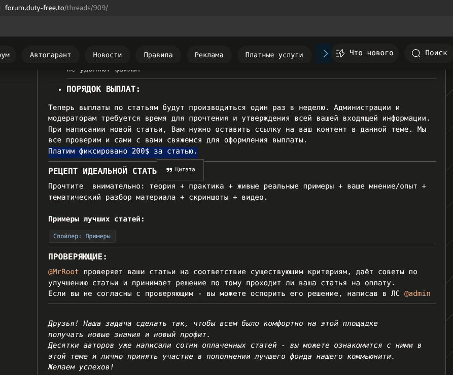Click the chevron arrow to show more navigation items
The width and height of the screenshot is (453, 375).
[325, 53]
